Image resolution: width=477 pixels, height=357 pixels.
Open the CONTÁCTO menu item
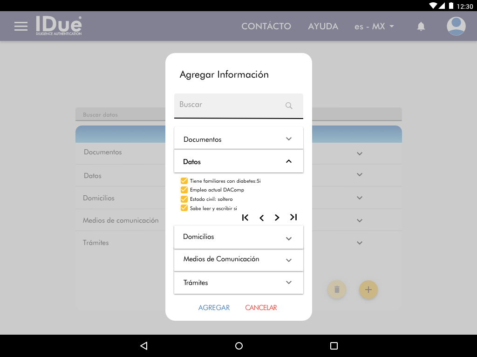pyautogui.click(x=266, y=26)
